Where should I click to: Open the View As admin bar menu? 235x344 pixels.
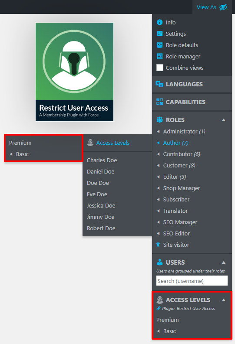pyautogui.click(x=212, y=7)
